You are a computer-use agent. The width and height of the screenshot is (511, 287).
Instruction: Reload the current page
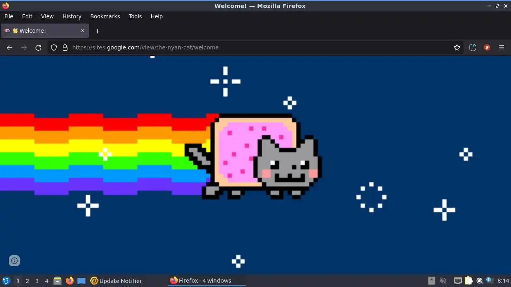click(x=38, y=47)
